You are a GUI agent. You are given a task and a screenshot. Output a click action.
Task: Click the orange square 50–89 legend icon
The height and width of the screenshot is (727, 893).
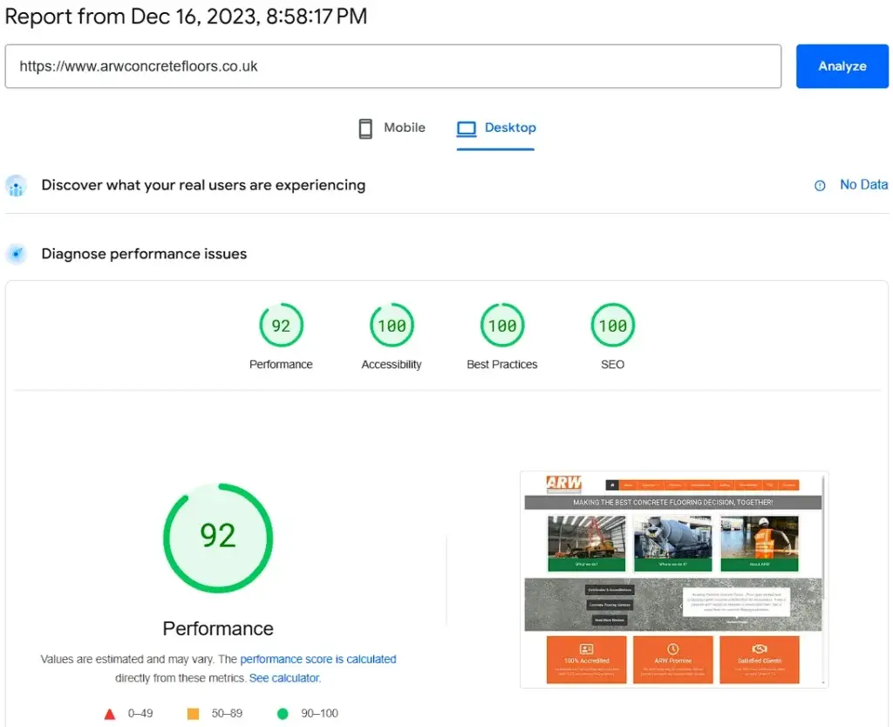point(193,713)
